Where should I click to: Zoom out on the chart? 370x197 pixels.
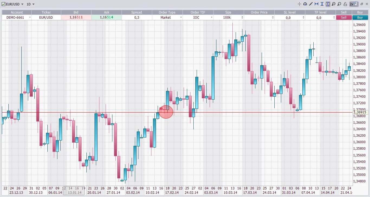pyautogui.click(x=339, y=4)
